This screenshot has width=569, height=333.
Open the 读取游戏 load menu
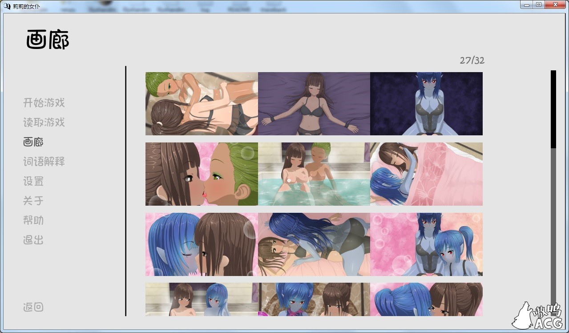[44, 122]
